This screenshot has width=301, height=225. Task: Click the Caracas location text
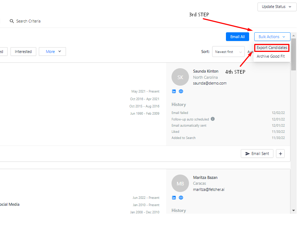coord(199,184)
